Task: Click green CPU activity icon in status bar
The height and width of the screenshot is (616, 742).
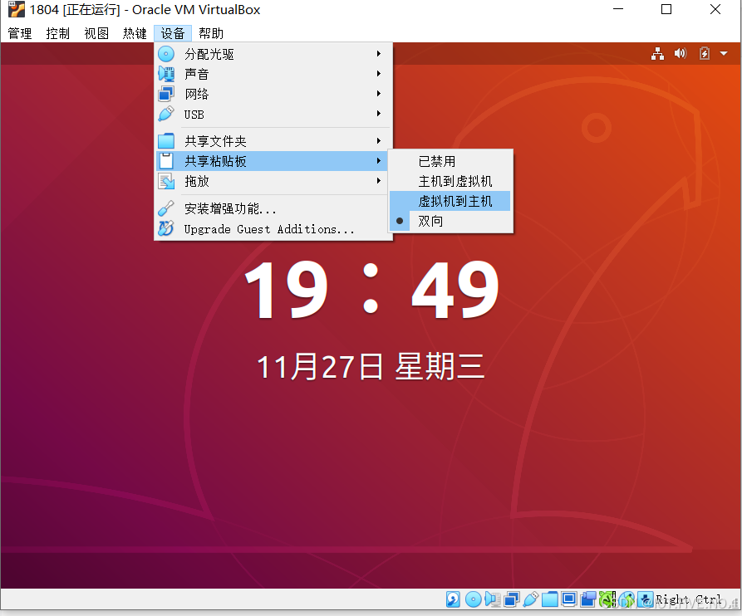Action: point(607,599)
